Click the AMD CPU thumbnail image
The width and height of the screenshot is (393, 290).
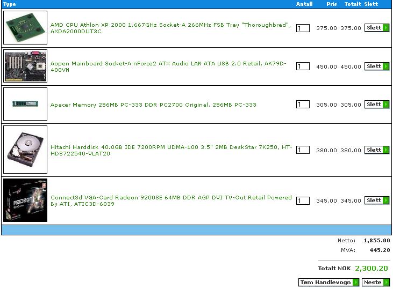[x=25, y=27]
